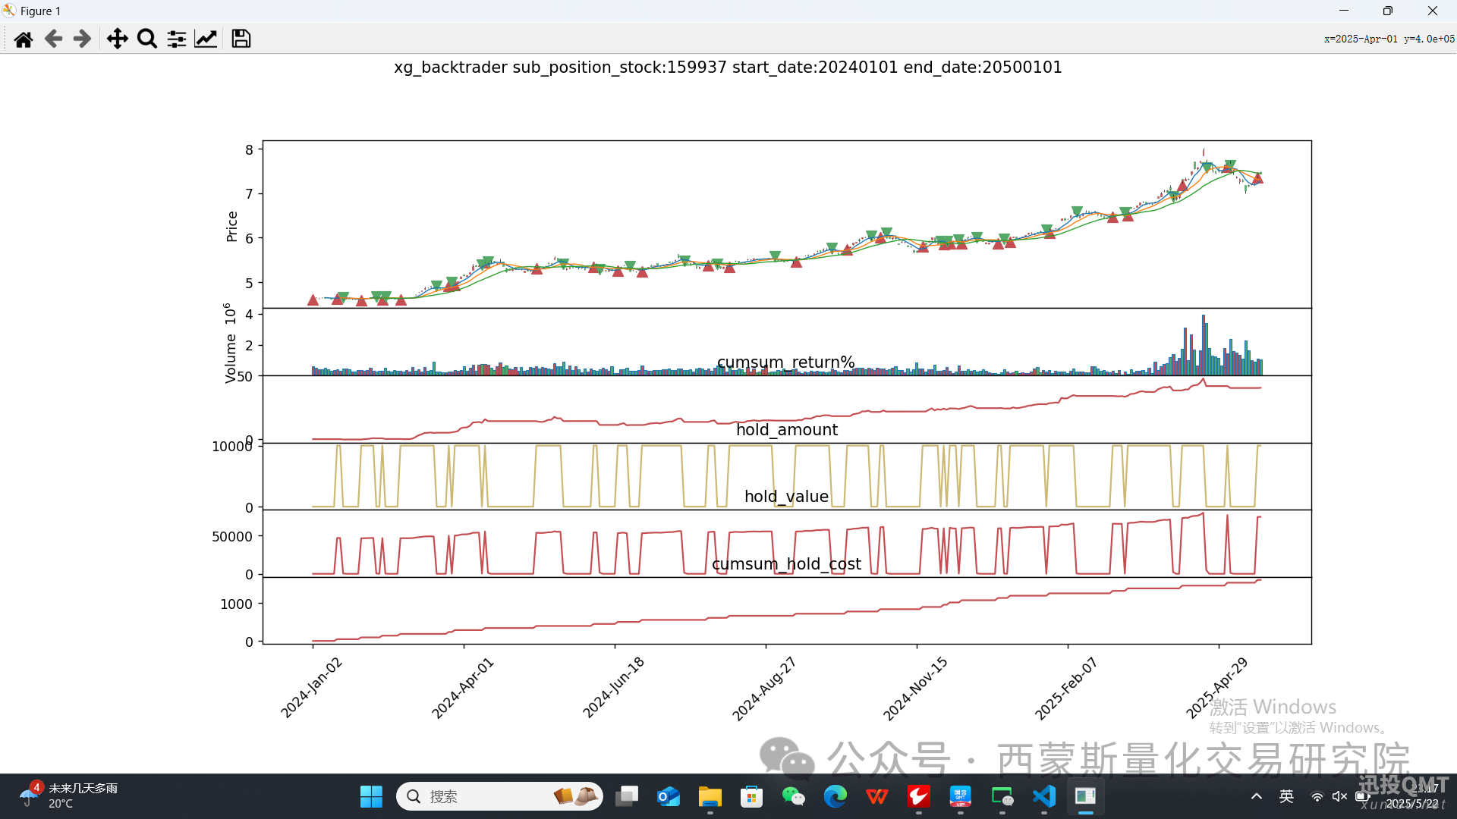Open File Explorer from the taskbar
1457x819 pixels.
click(x=710, y=796)
